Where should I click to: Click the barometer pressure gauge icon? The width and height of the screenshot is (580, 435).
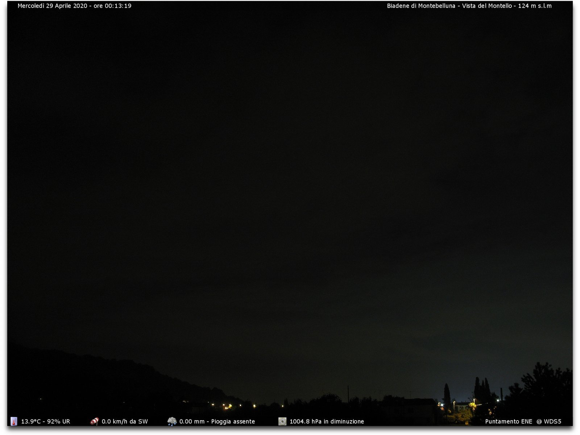point(282,421)
